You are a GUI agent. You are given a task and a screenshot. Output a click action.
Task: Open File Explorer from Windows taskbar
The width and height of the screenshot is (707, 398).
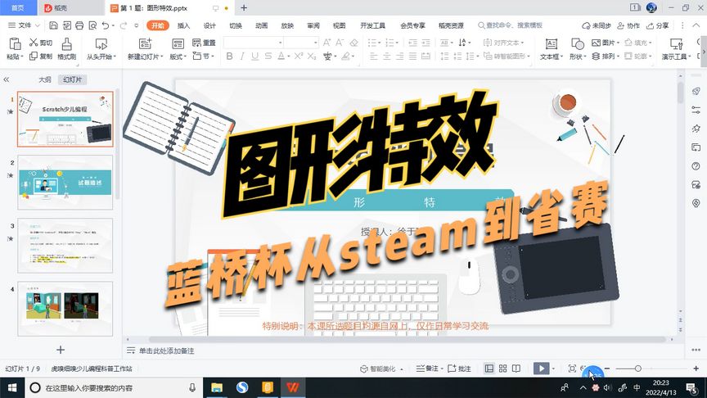pos(217,387)
